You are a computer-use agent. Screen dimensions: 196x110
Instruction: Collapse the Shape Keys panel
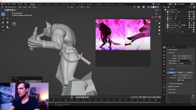tap(172, 92)
